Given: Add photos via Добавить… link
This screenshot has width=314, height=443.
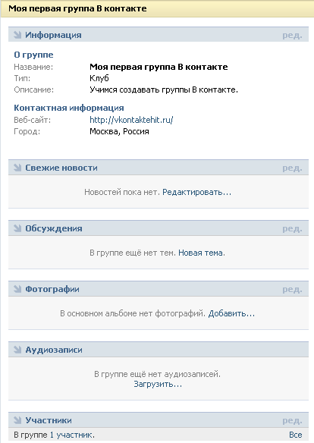Looking at the screenshot, I should point(231,313).
